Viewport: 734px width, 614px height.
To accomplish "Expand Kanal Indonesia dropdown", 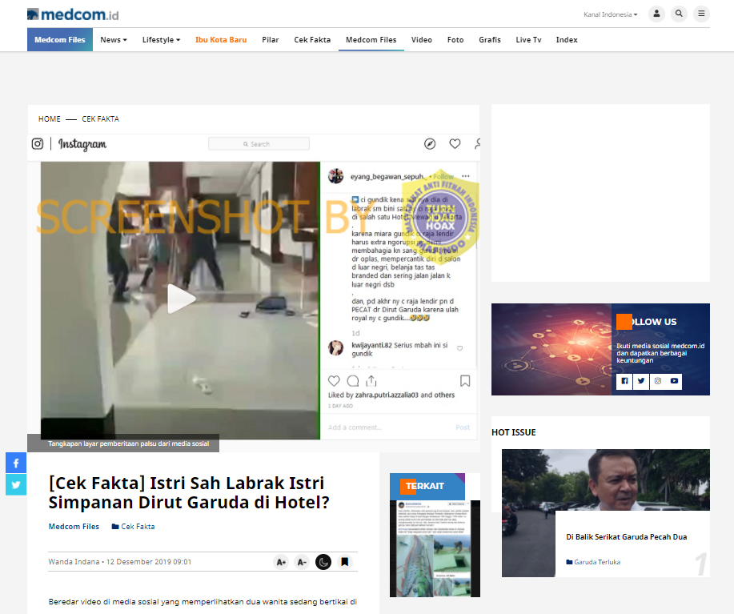I will click(x=611, y=14).
